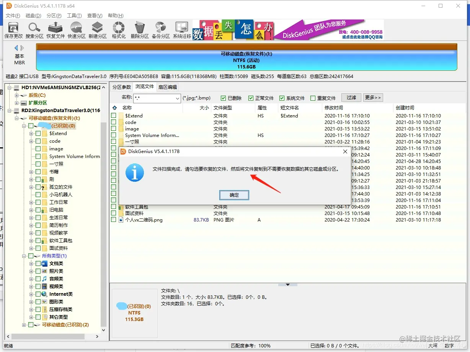Go to next disk with right arrow
Viewport: 470px width, 352px height.
click(23, 48)
